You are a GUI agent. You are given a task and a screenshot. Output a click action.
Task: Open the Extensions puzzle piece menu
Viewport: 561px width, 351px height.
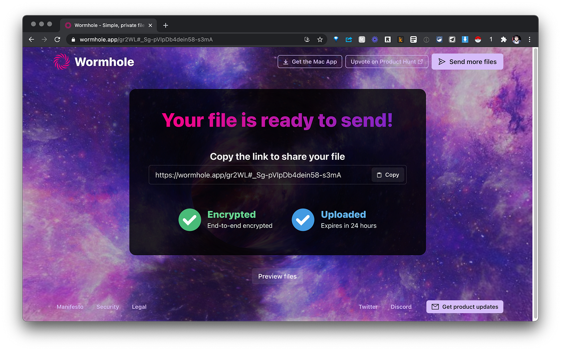(504, 39)
